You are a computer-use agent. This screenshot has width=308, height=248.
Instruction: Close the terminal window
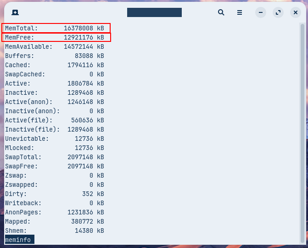click(296, 12)
